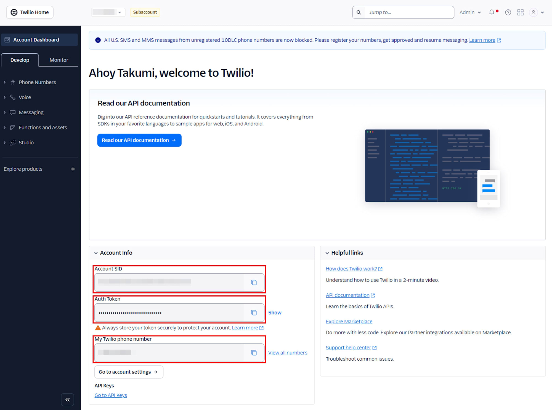The width and height of the screenshot is (552, 410).
Task: Expand the Voice section chevron
Action: coord(4,97)
